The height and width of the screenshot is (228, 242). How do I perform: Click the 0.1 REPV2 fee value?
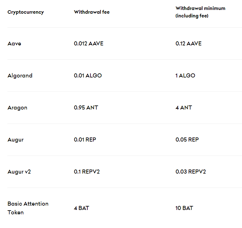click(x=87, y=172)
